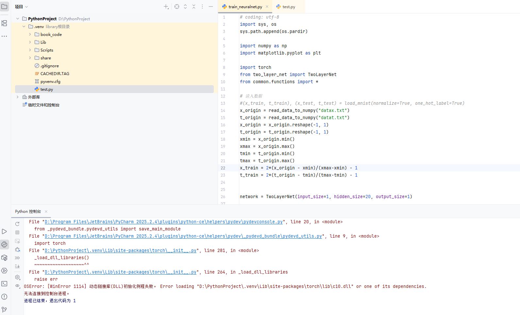The width and height of the screenshot is (520, 315).
Task: Show more tool windows ellipsis icon
Action: coord(5,36)
